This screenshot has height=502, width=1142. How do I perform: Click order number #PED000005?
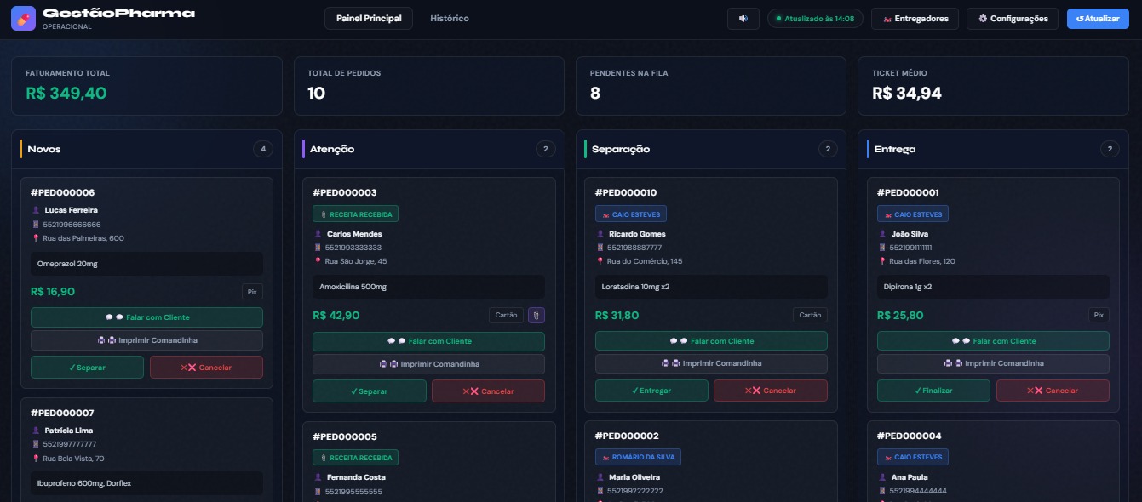coord(345,436)
